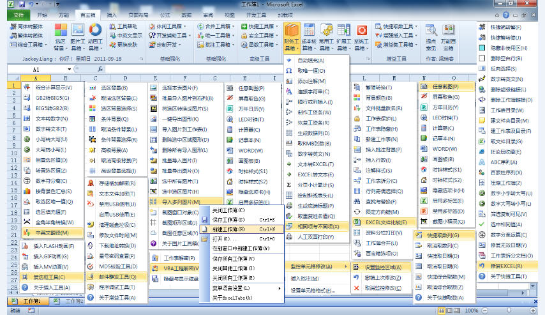Select GB2转BIG5(G) menu item

coord(53,98)
